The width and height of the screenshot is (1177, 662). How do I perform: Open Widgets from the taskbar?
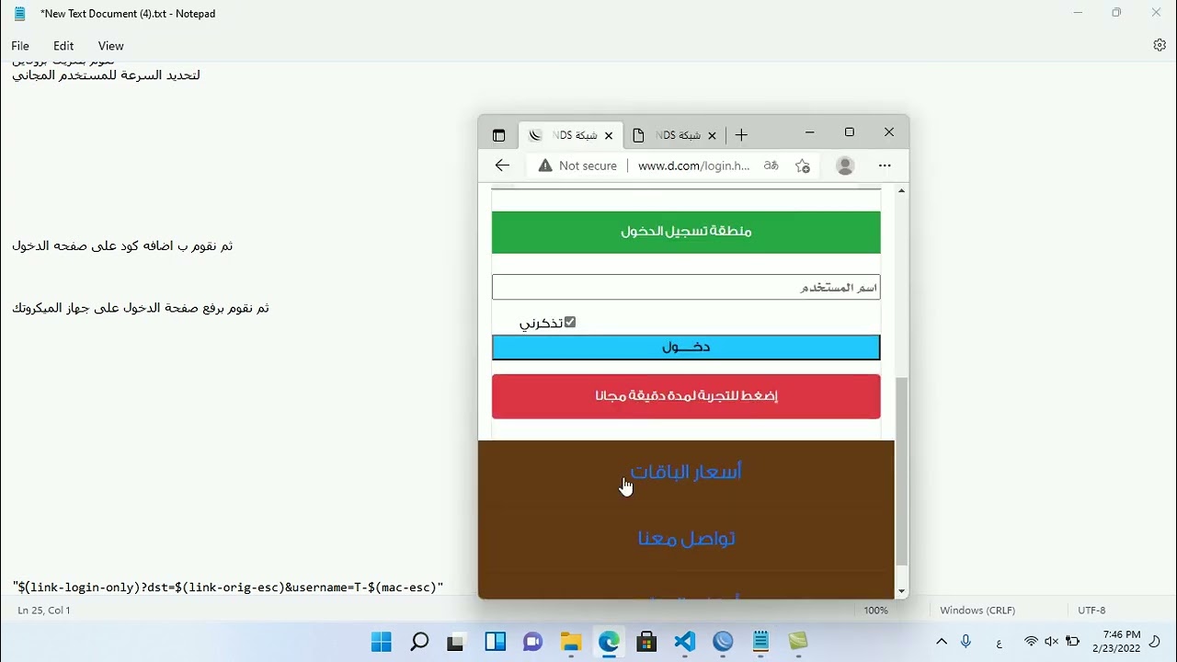click(495, 642)
